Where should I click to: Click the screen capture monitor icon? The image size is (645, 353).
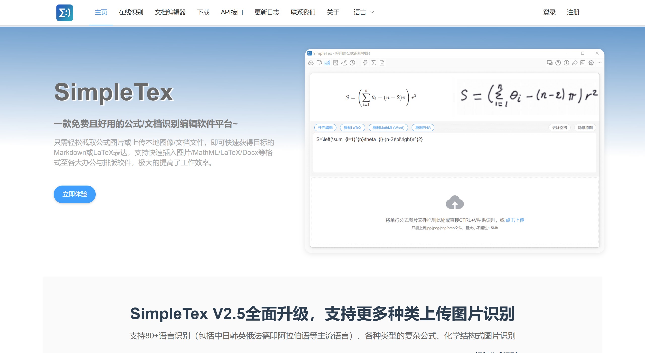pyautogui.click(x=319, y=63)
